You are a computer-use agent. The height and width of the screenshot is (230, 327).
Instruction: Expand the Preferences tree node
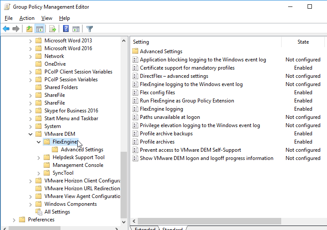14,220
